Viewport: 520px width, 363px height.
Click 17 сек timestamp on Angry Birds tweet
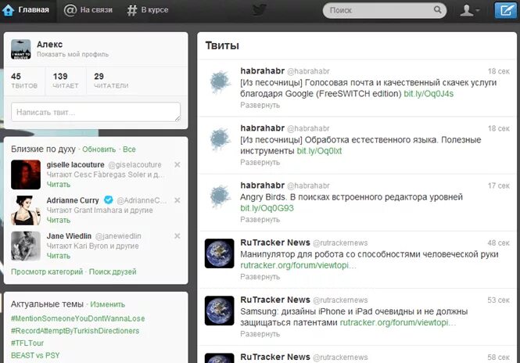click(498, 186)
